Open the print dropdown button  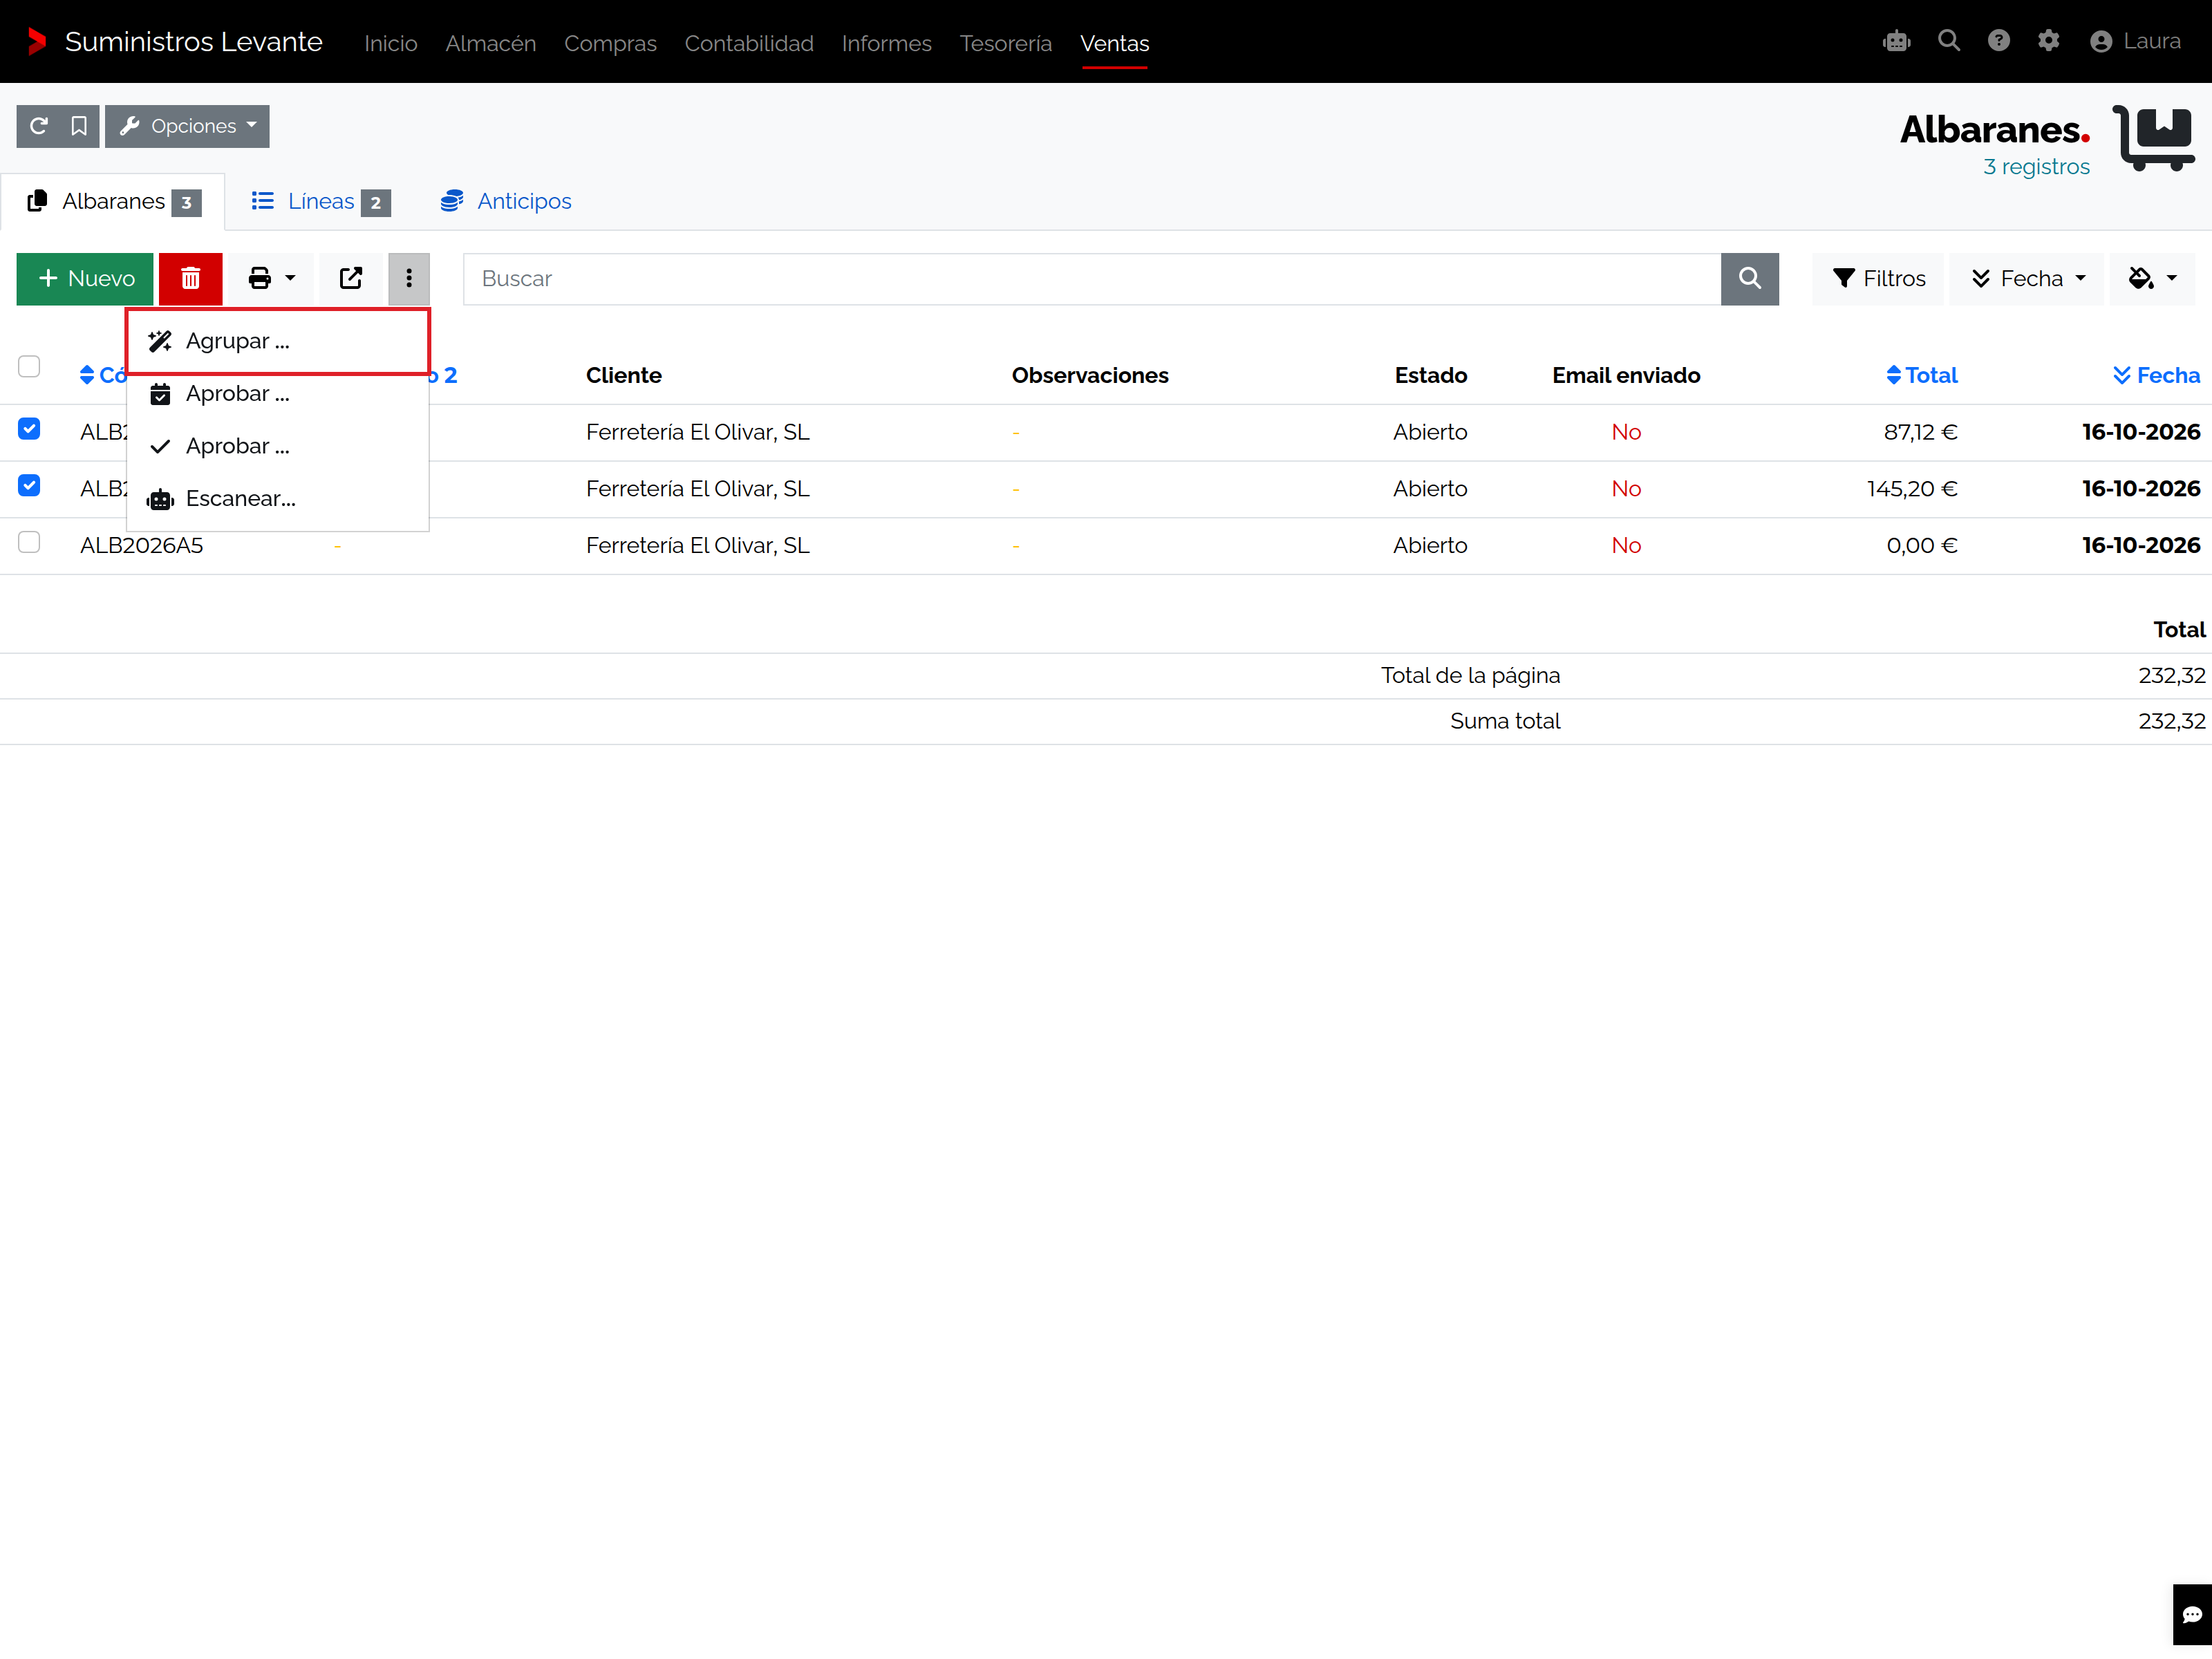pyautogui.click(x=271, y=278)
